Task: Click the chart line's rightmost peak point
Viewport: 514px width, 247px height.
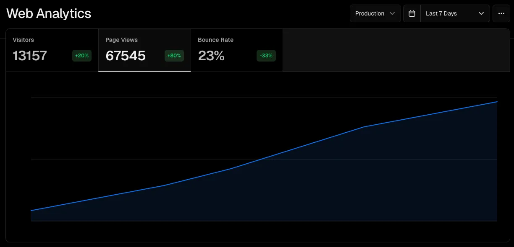Action: pyautogui.click(x=497, y=102)
